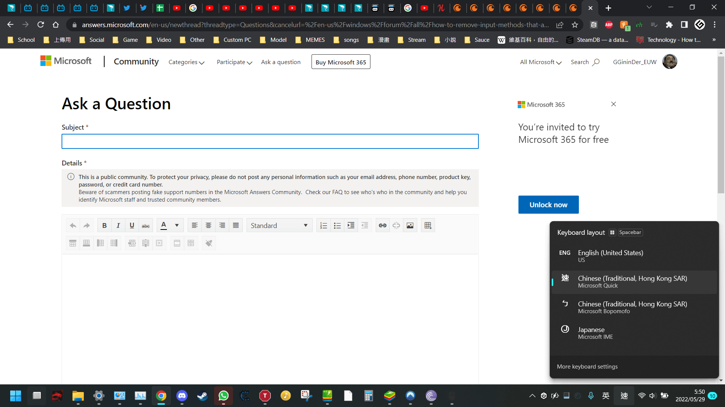This screenshot has width=725, height=407.
Task: Open More keyboard settings
Action: point(587,366)
